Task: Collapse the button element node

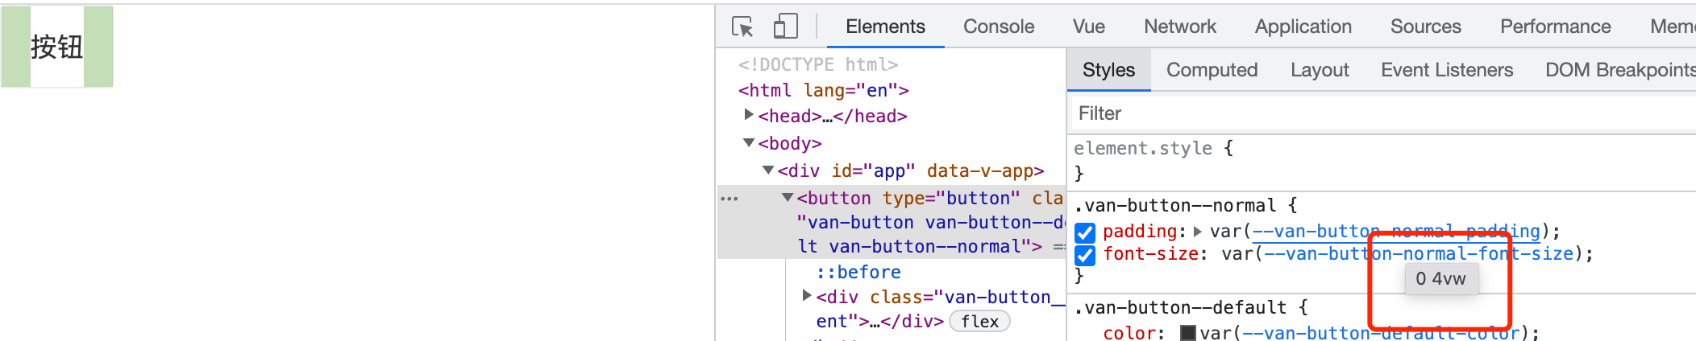Action: 788,198
